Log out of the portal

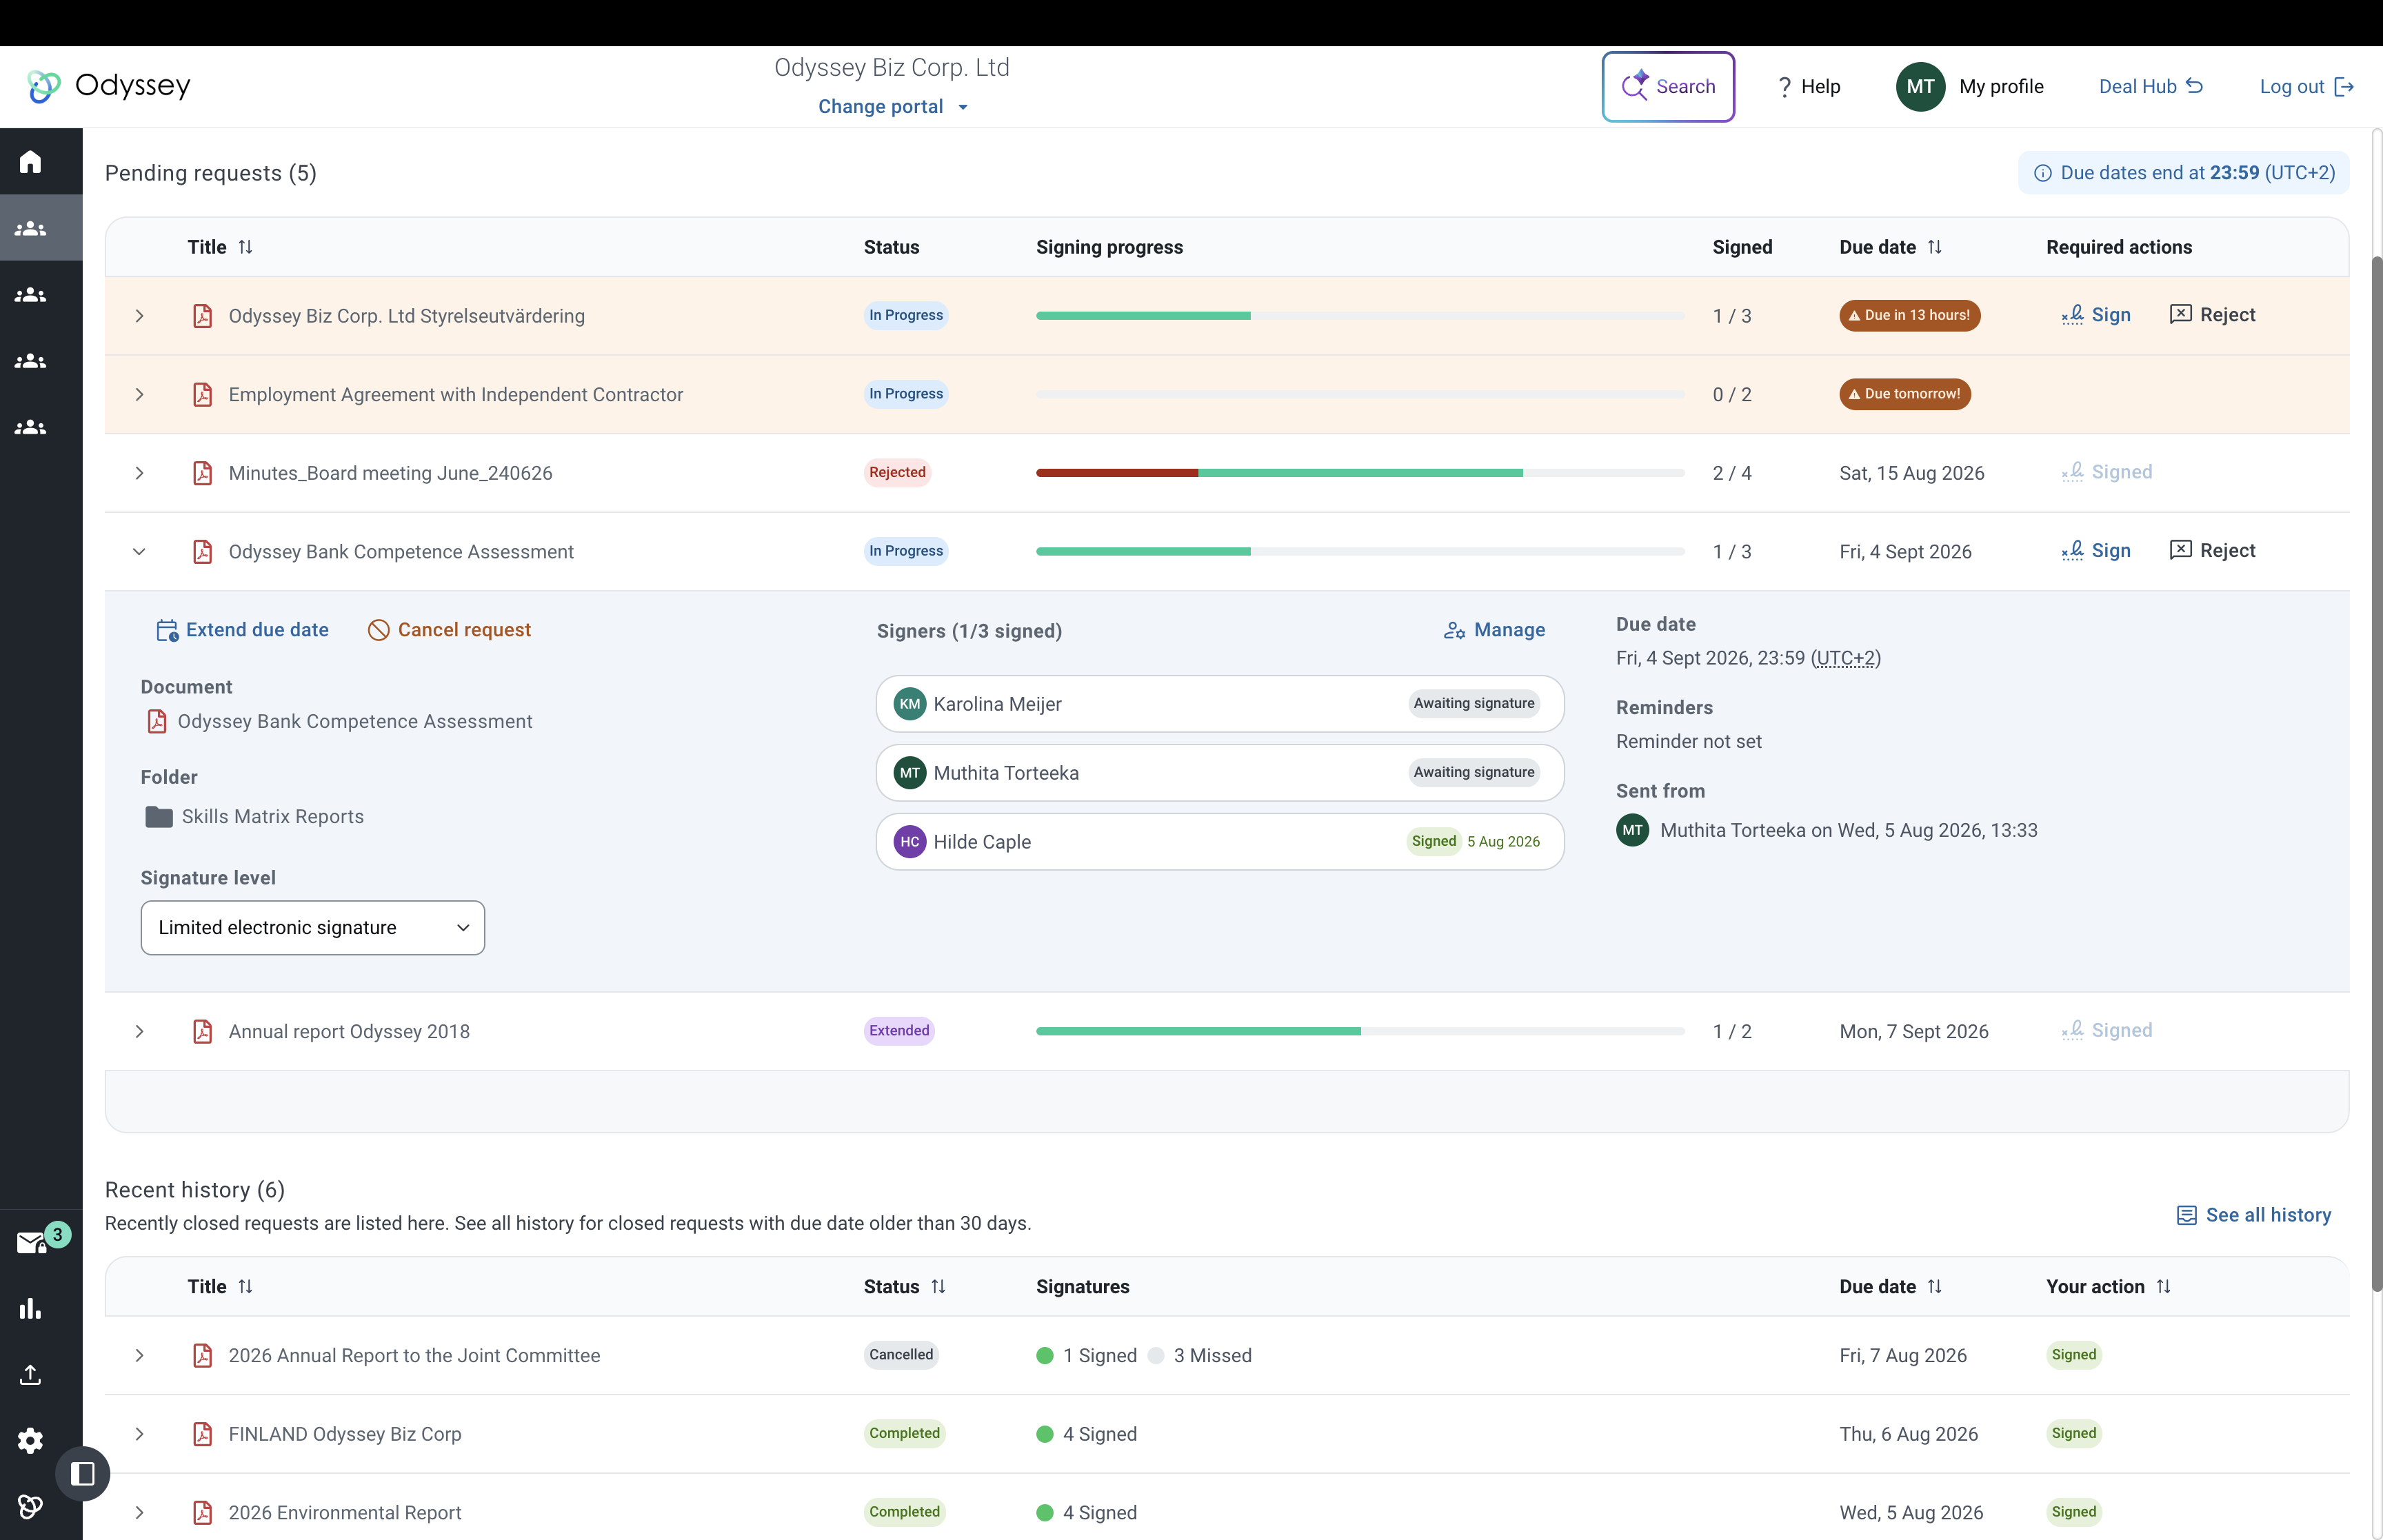(2306, 87)
